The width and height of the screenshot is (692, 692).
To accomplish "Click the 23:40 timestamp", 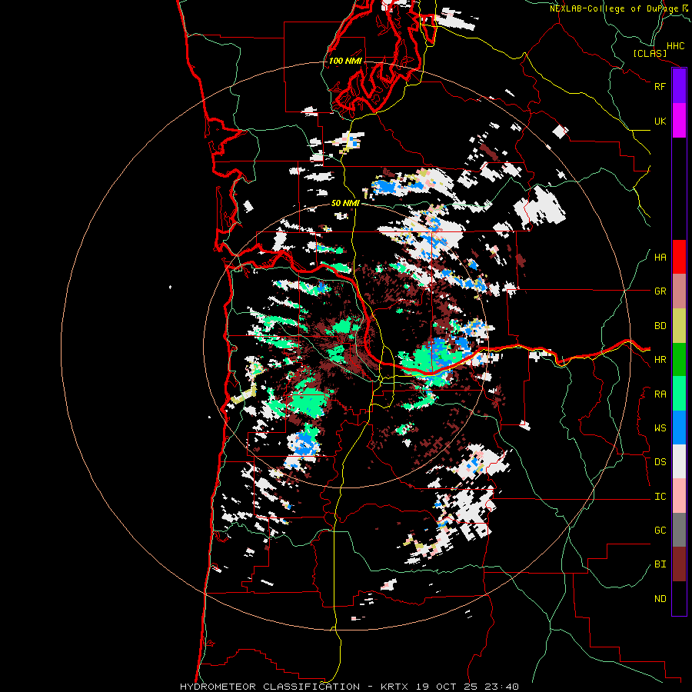I will click(x=501, y=687).
